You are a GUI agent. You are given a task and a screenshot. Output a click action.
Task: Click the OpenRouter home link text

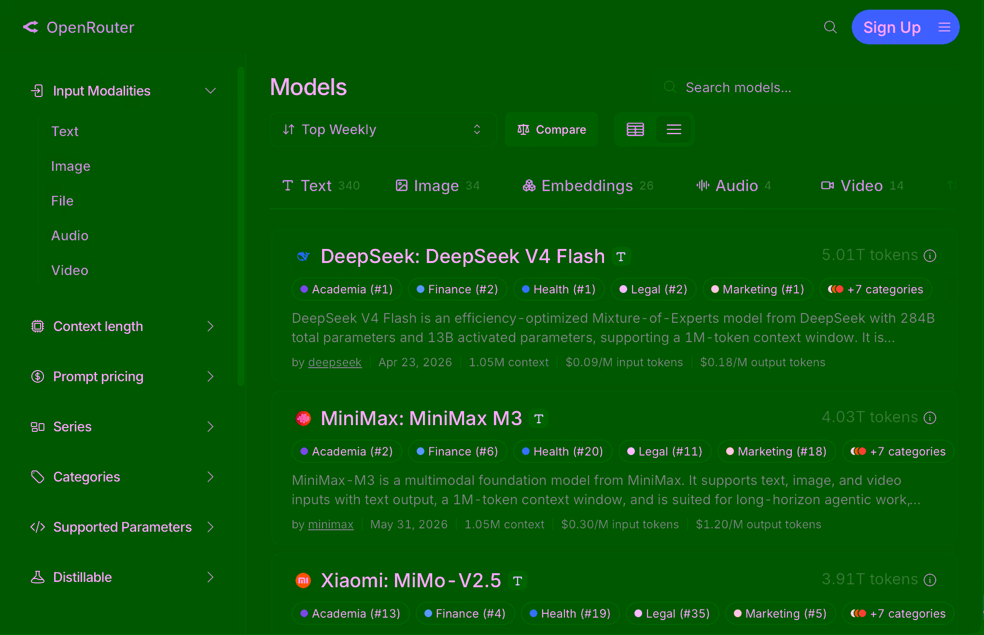pos(90,28)
